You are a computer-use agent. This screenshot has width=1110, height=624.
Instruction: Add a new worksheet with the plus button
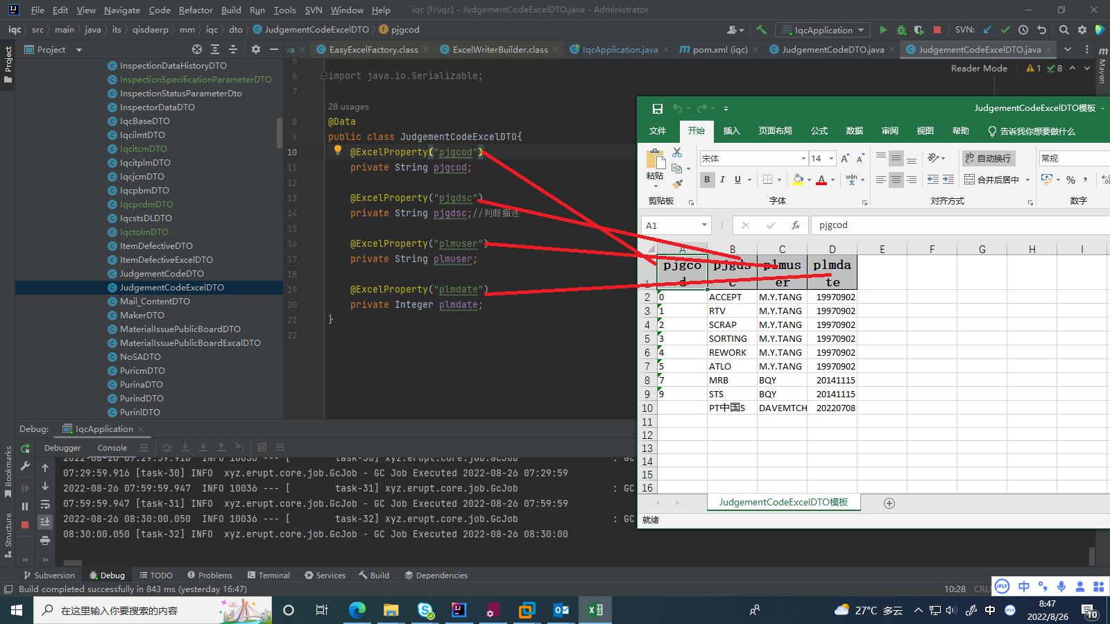coord(889,502)
